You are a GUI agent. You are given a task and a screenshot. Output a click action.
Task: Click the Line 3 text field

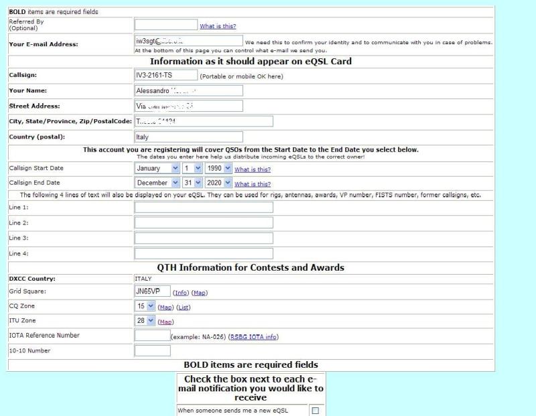pos(204,238)
